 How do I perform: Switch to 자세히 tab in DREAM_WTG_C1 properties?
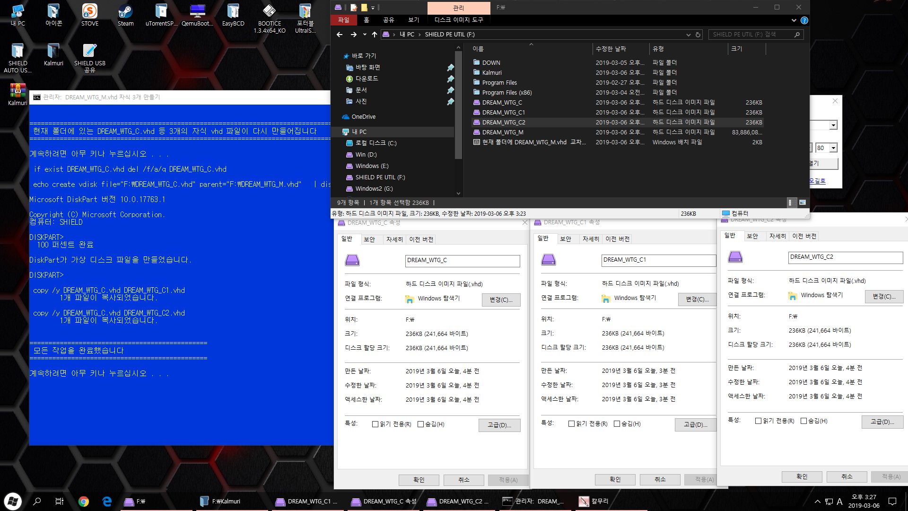tap(591, 239)
